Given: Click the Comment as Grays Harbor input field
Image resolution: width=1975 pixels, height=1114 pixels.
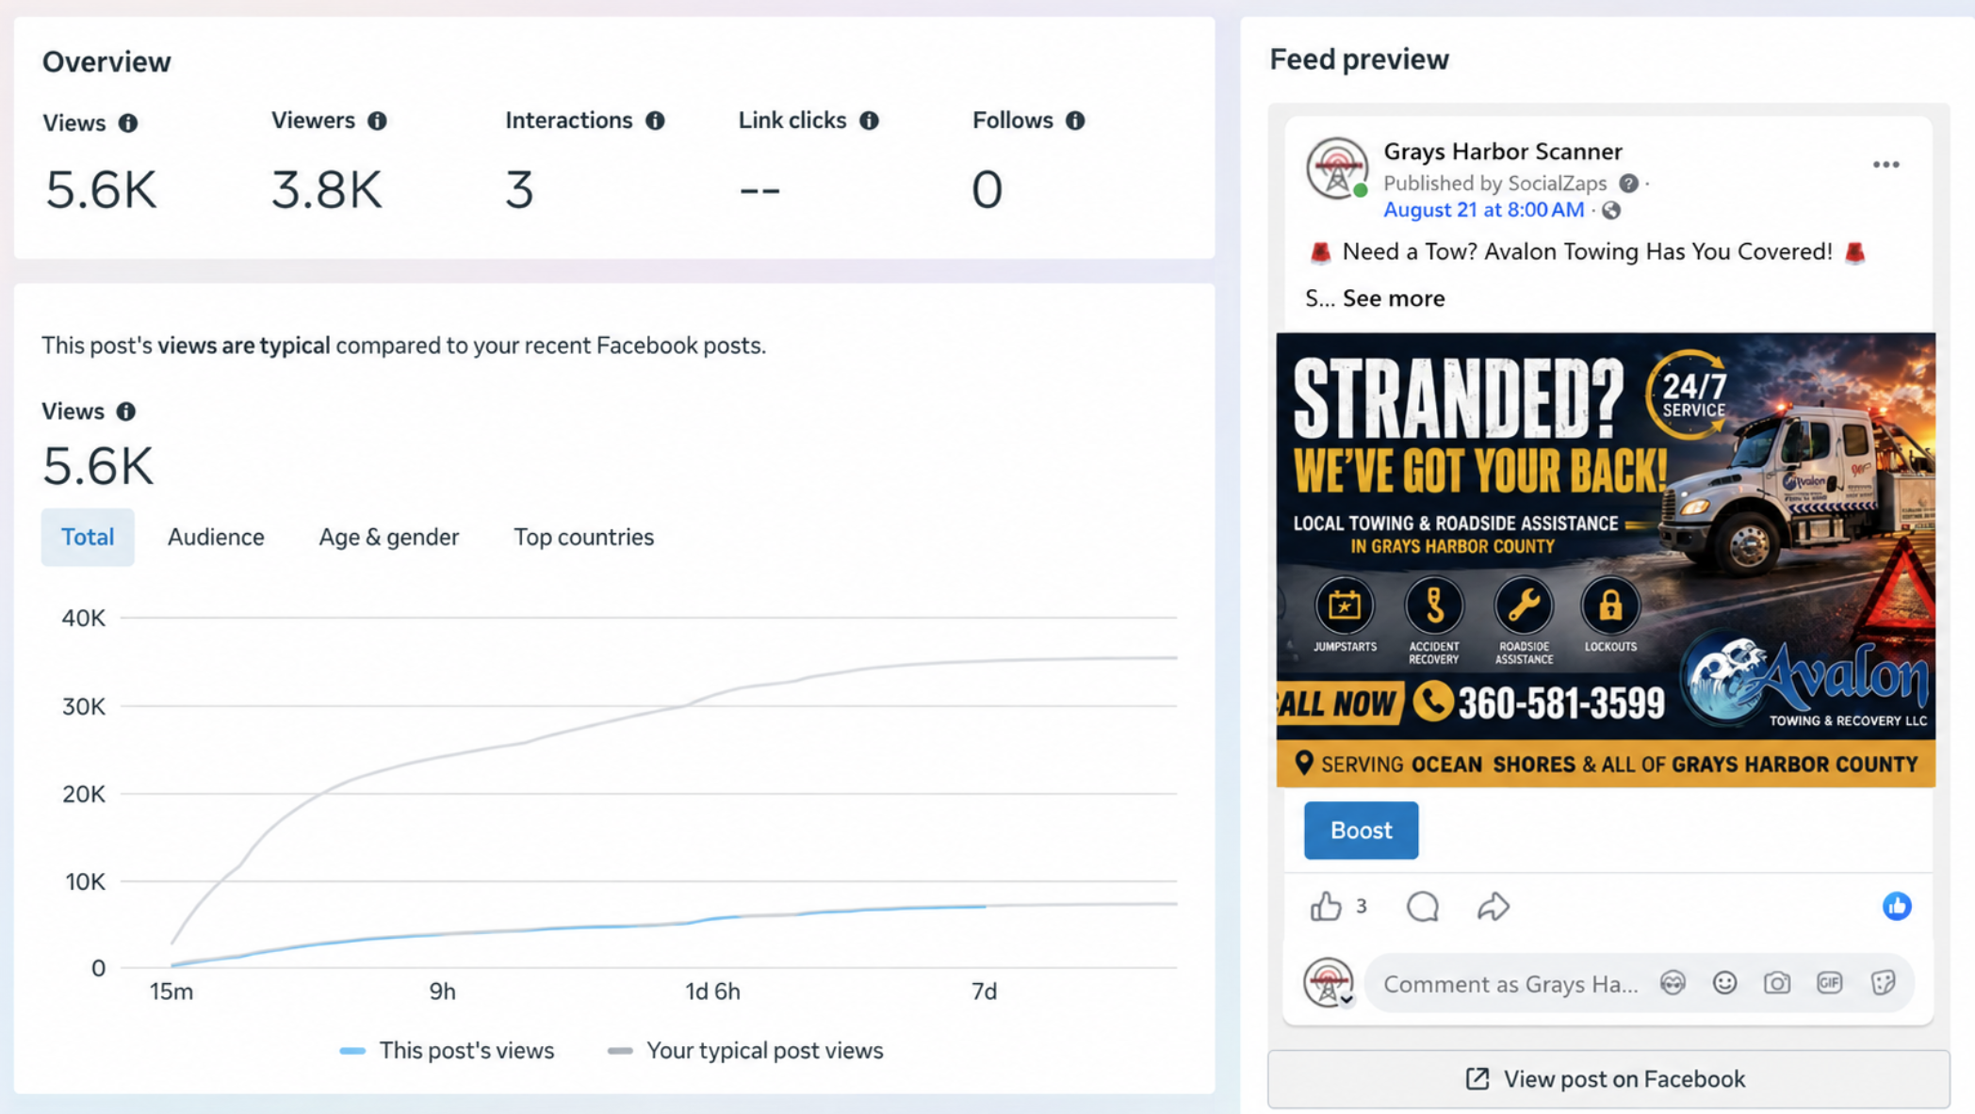Looking at the screenshot, I should coord(1510,984).
